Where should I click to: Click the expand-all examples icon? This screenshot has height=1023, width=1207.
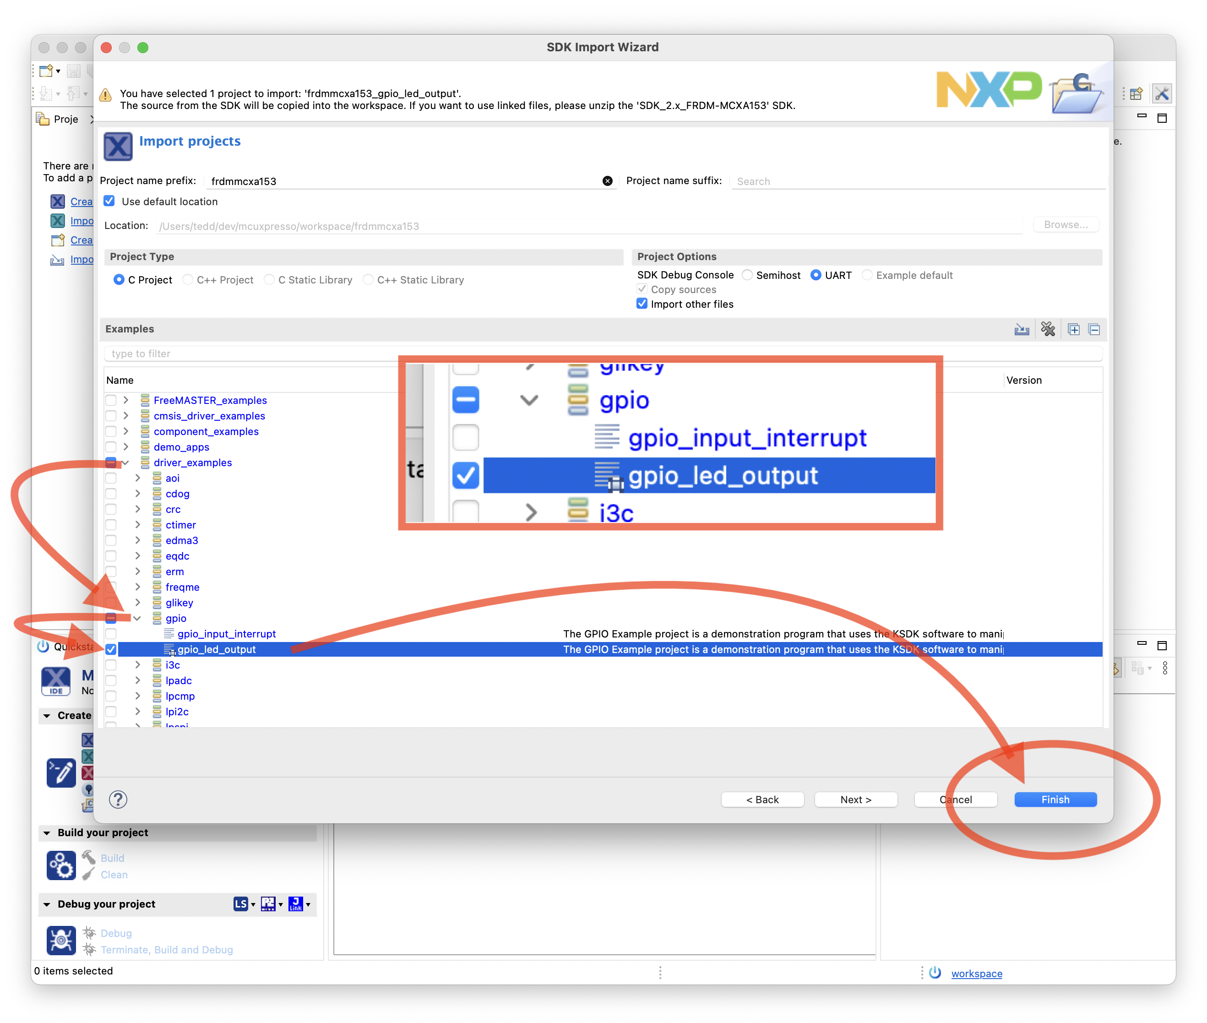pyautogui.click(x=1074, y=329)
